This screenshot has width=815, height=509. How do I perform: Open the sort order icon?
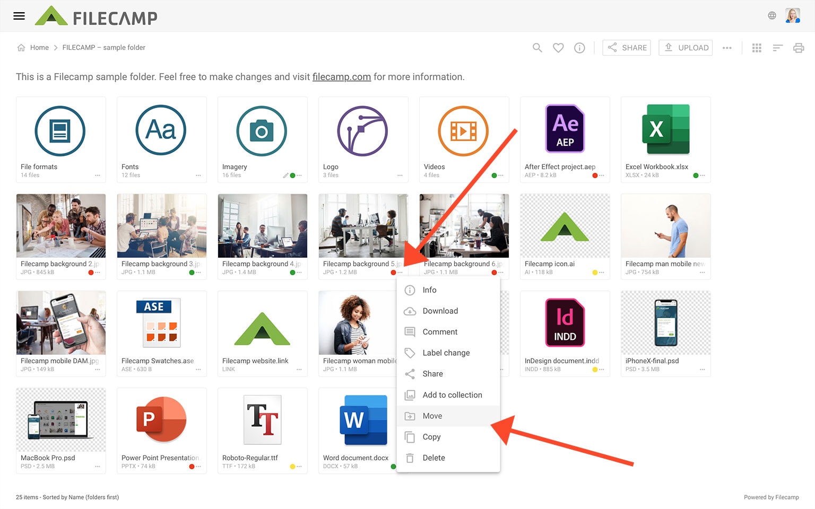[x=778, y=48]
